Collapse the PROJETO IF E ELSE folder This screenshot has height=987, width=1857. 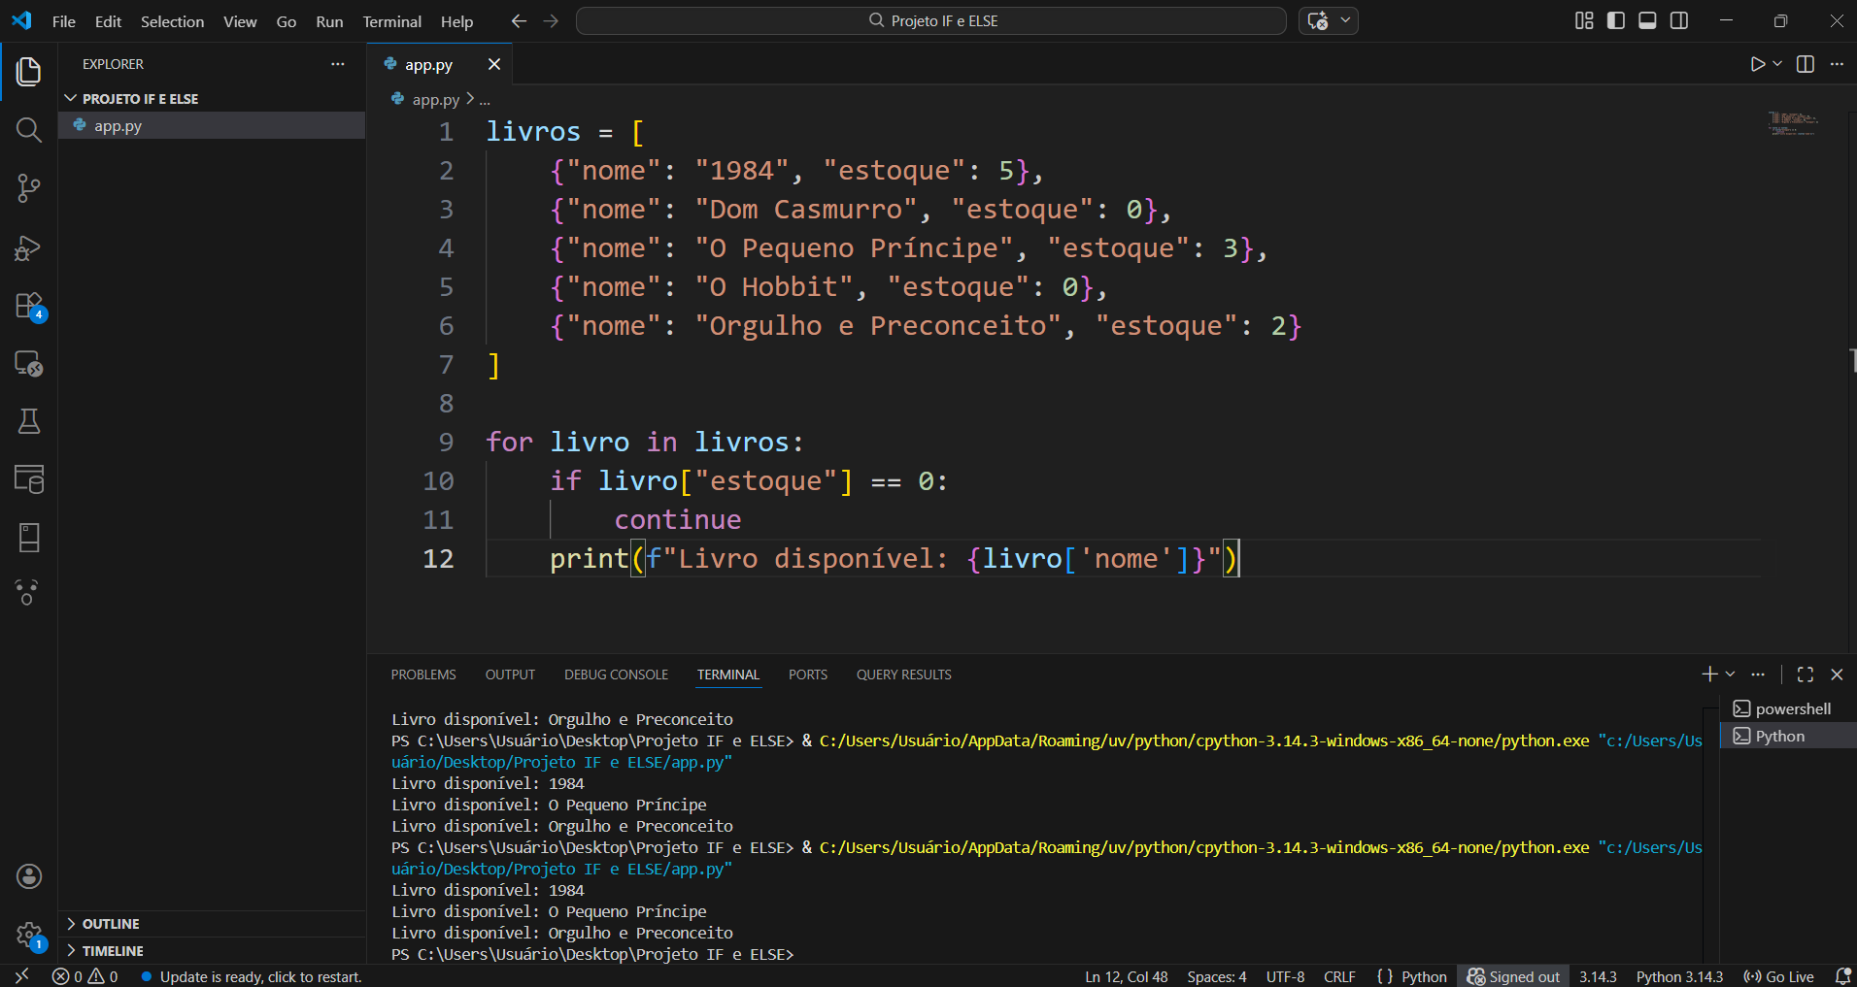(140, 99)
